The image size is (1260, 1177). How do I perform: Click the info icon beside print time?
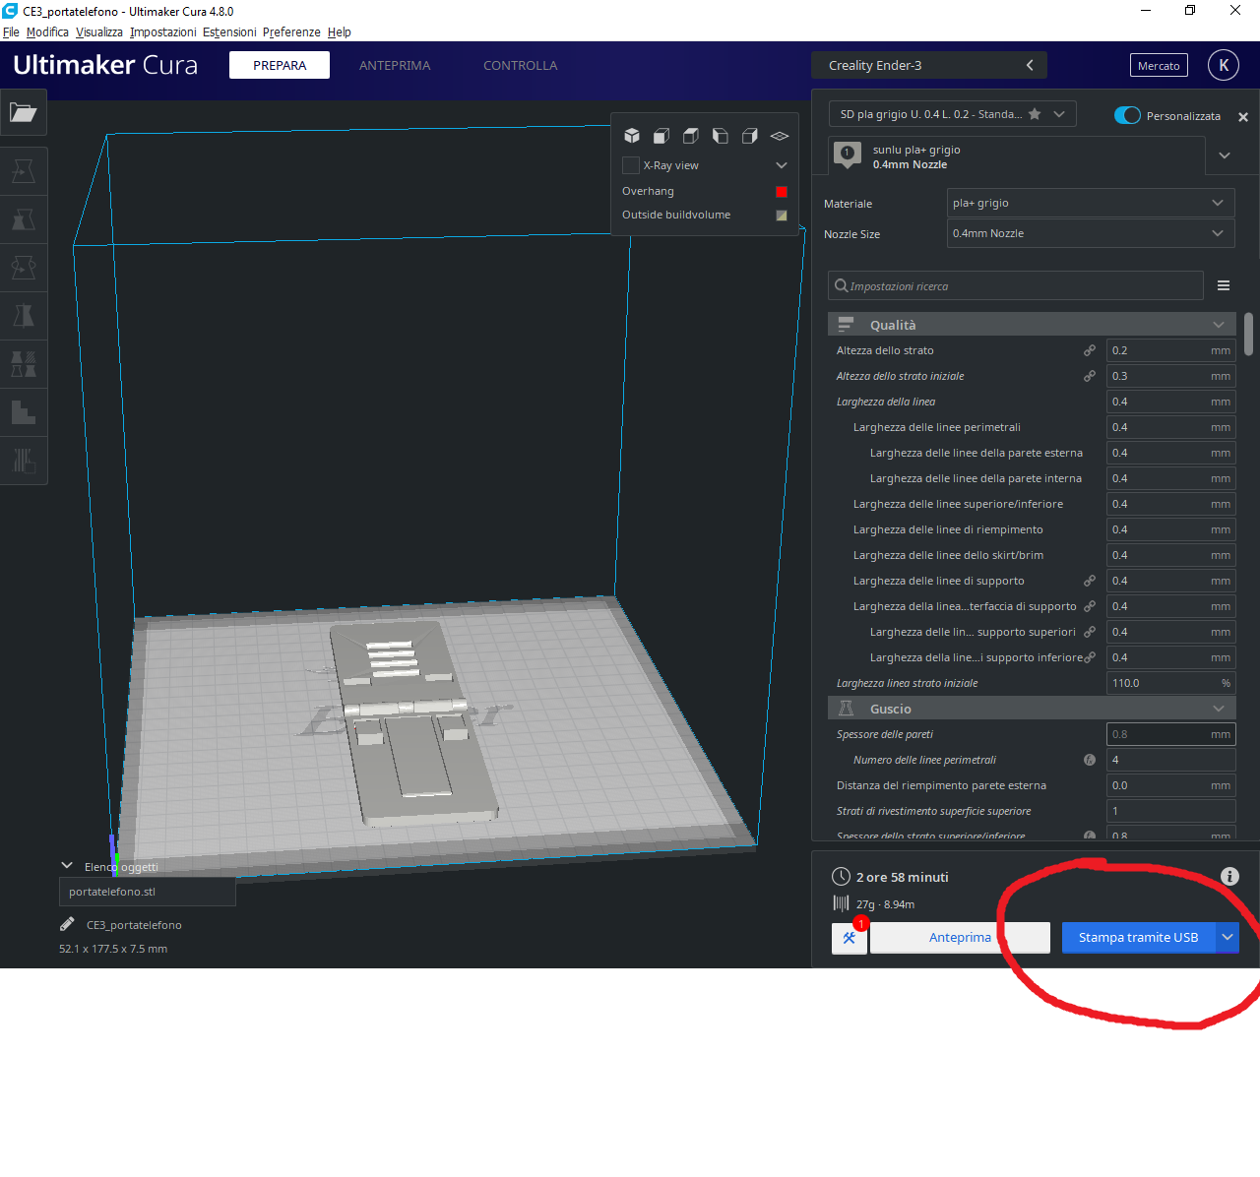click(1229, 876)
